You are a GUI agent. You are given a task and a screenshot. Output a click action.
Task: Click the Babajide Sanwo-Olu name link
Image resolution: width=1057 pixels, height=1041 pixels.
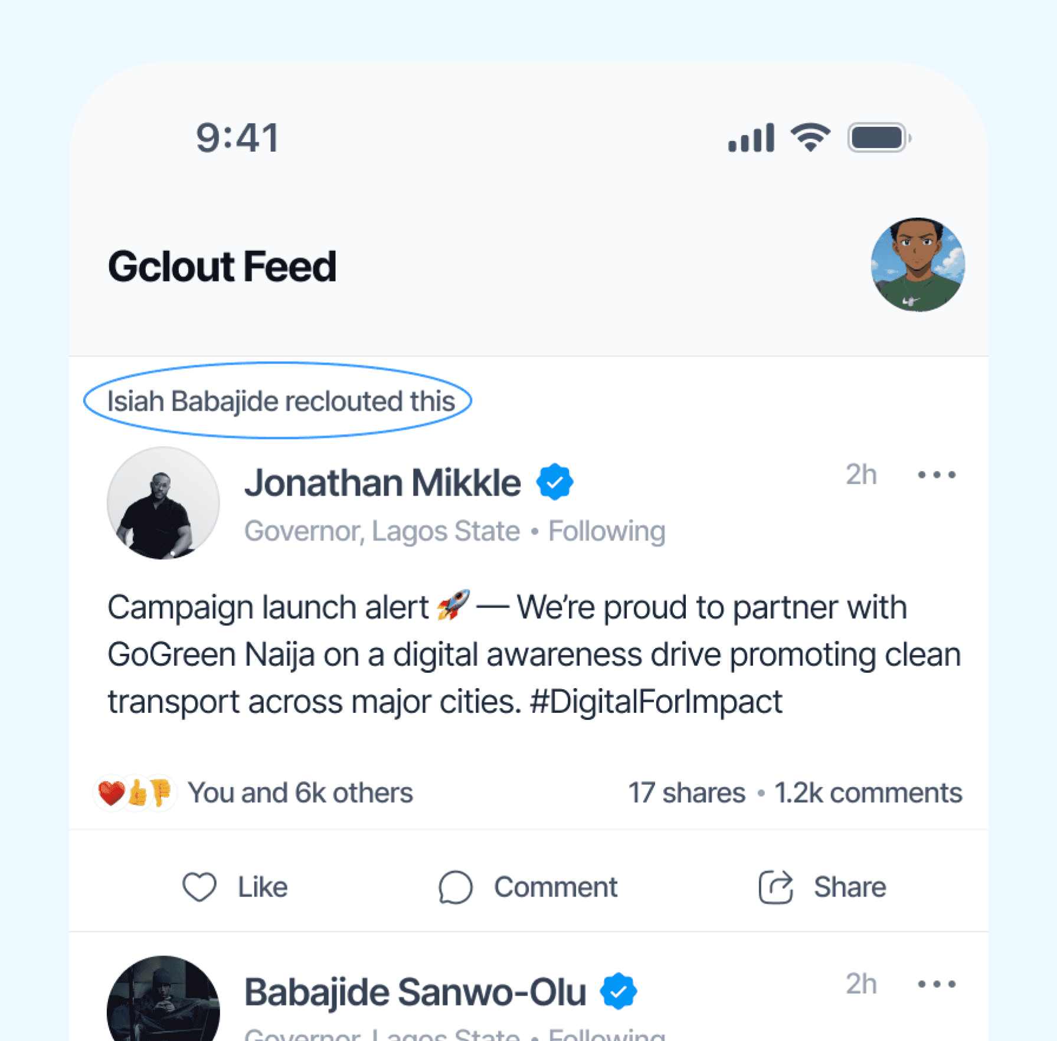coord(415,992)
